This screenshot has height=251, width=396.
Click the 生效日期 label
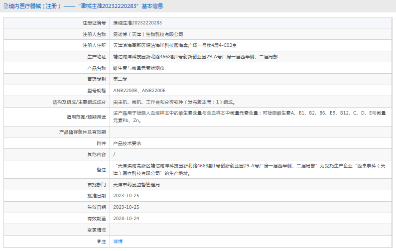pos(97,207)
